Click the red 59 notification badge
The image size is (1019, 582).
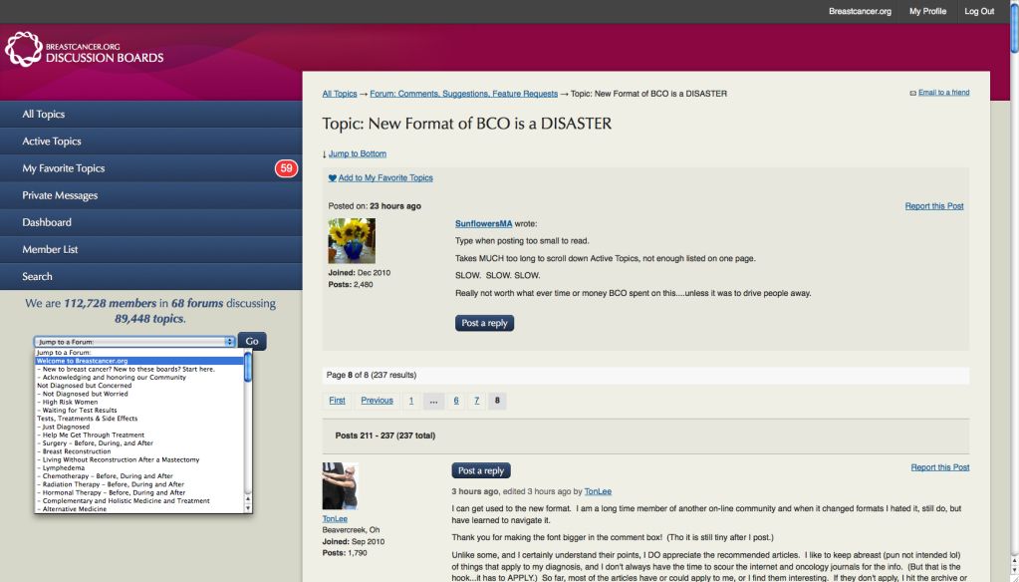tap(286, 168)
